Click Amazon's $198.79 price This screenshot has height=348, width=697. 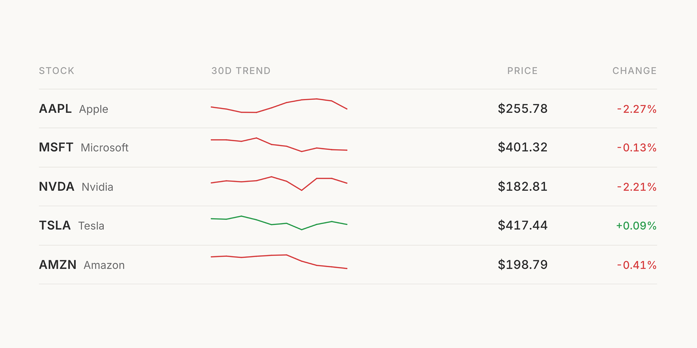(x=522, y=265)
